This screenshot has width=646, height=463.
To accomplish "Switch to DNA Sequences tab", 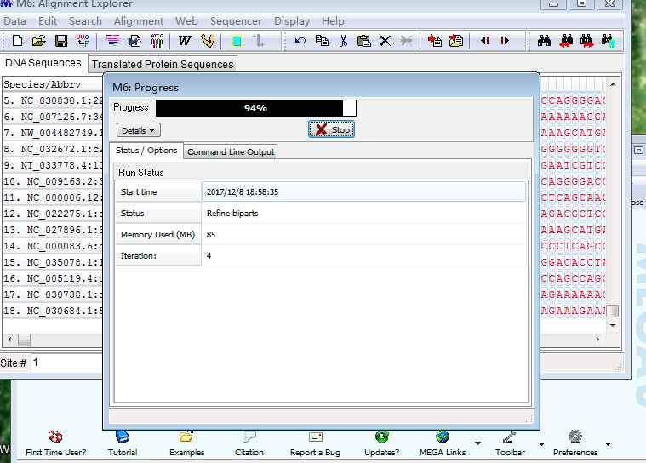I will pos(43,63).
